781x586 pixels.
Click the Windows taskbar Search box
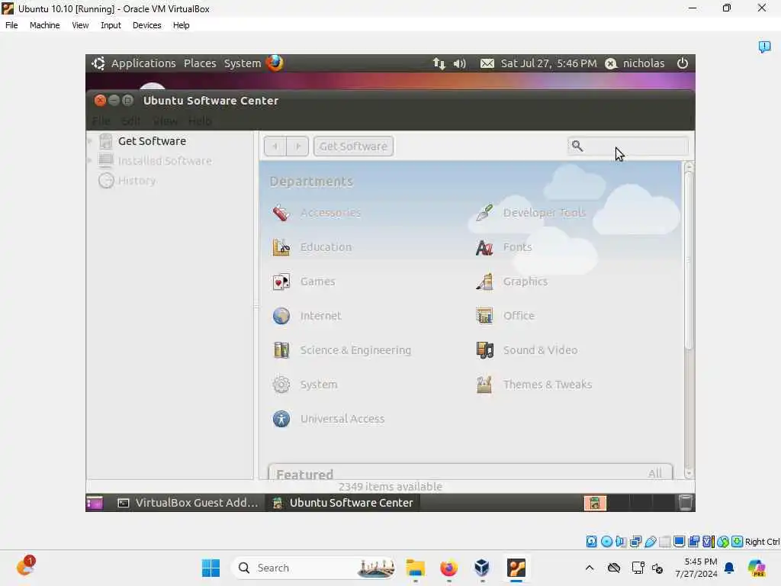coord(313,568)
